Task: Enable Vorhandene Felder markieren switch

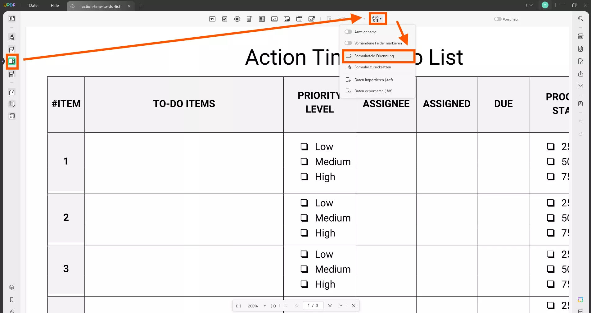Action: pos(348,43)
